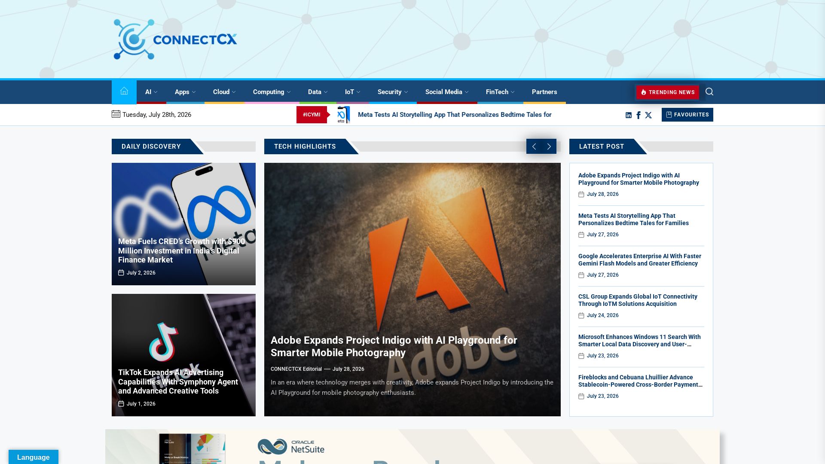Viewport: 825px width, 464px height.
Task: Open the featured Adobe Project Indigo headline
Action: 394,346
